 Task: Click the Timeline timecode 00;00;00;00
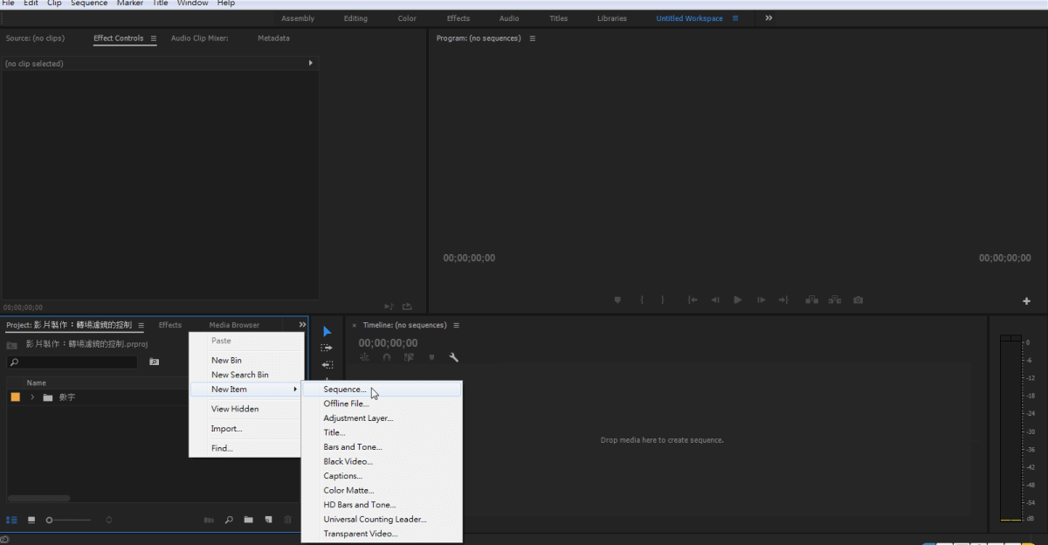pyautogui.click(x=388, y=343)
